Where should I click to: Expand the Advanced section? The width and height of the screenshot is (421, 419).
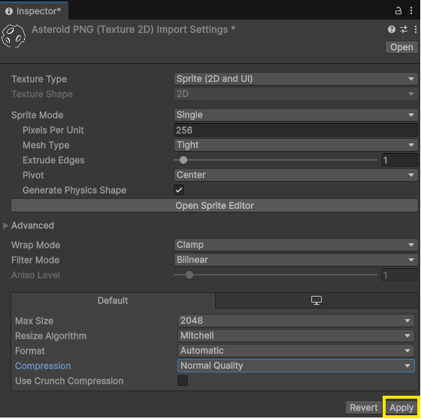(x=6, y=225)
